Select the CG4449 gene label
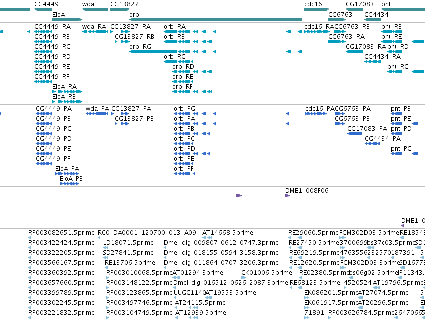This screenshot has width=425, height=320. [46, 4]
